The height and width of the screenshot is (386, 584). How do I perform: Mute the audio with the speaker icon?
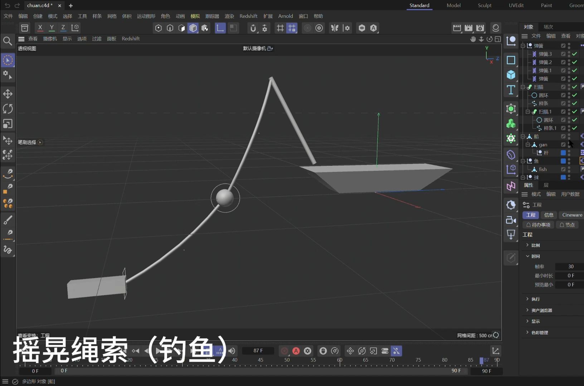point(232,351)
